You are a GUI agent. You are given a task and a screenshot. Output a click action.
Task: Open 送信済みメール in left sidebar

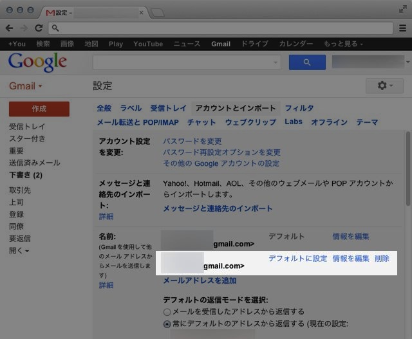(x=35, y=163)
